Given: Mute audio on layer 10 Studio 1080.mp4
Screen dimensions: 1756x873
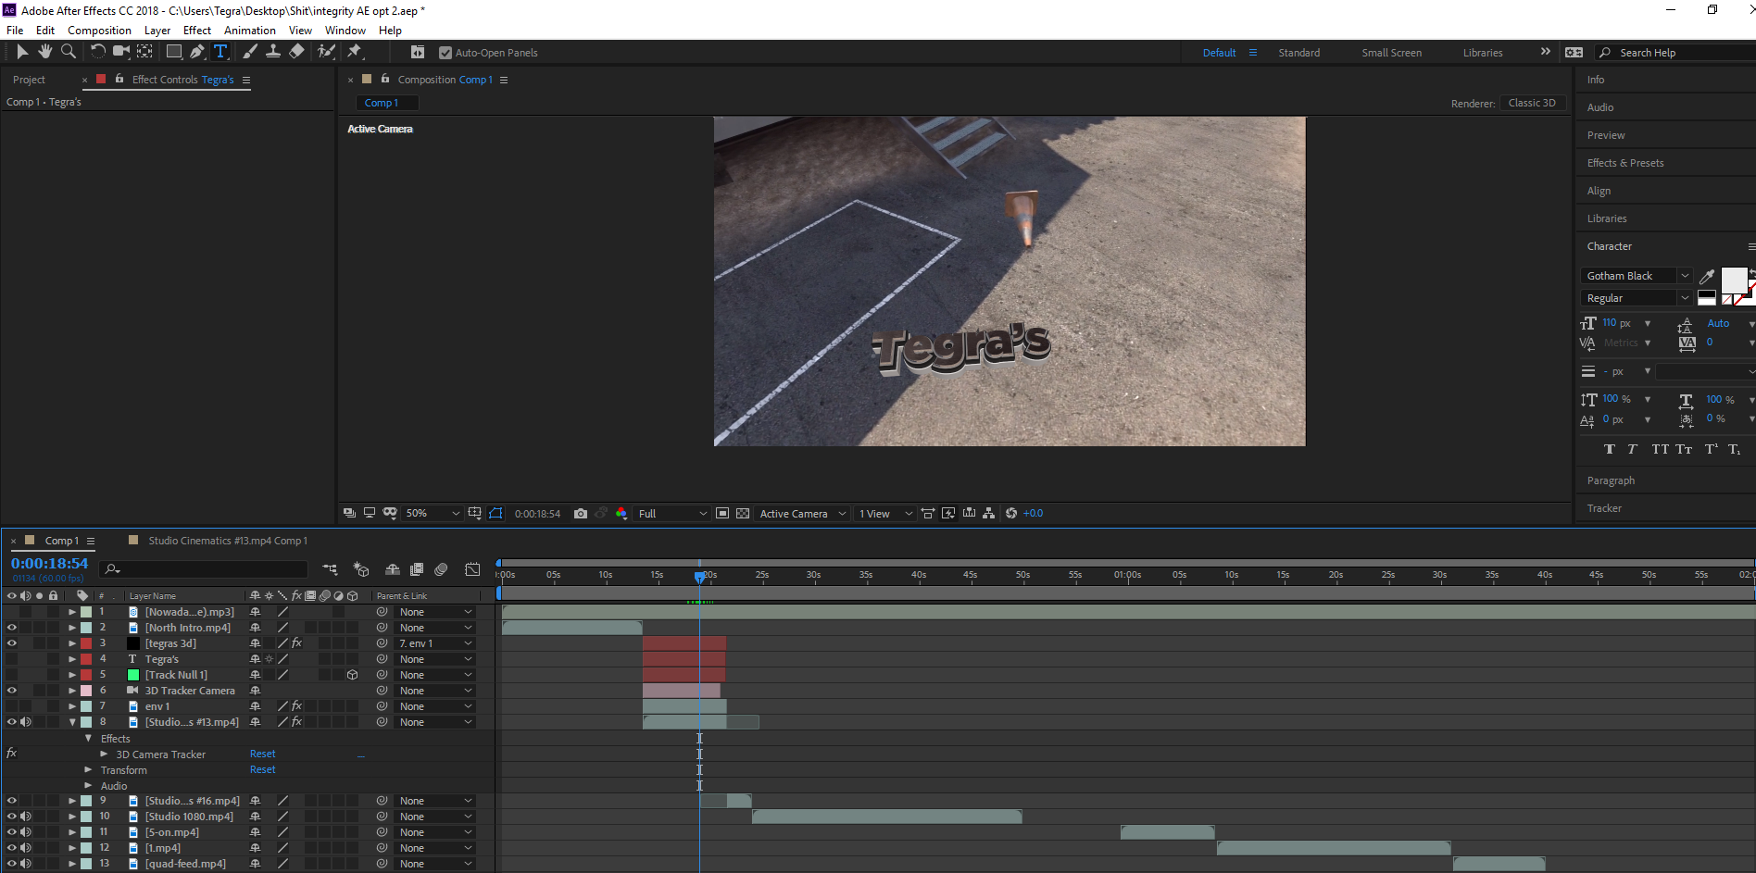Looking at the screenshot, I should 26,817.
